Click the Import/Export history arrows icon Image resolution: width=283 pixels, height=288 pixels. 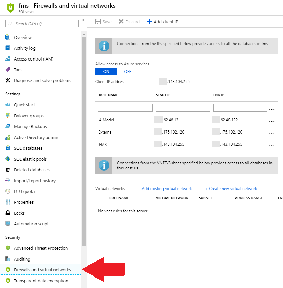pos(8,181)
